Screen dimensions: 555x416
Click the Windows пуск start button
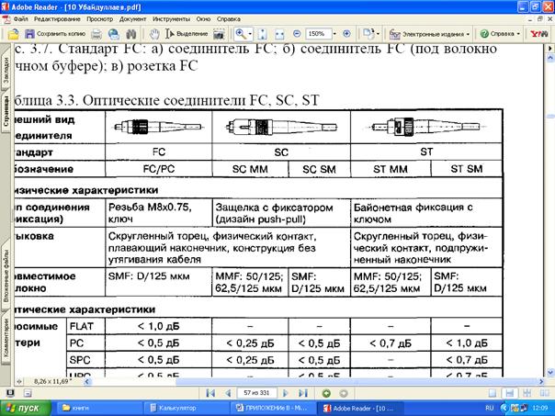click(22, 407)
